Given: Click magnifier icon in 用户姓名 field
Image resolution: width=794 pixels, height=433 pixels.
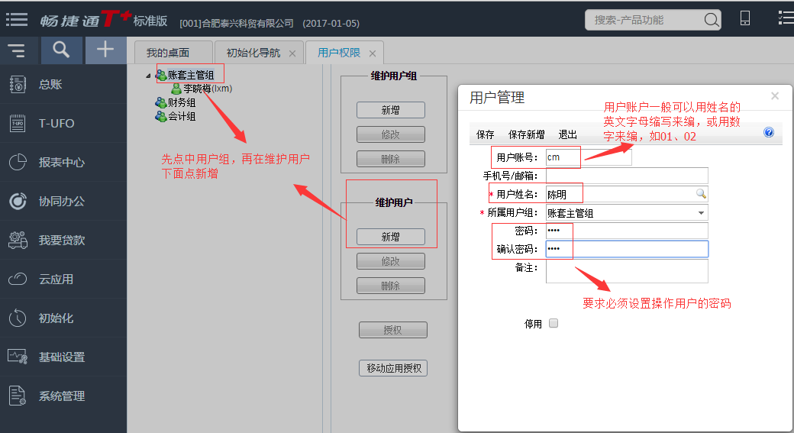Looking at the screenshot, I should [701, 194].
